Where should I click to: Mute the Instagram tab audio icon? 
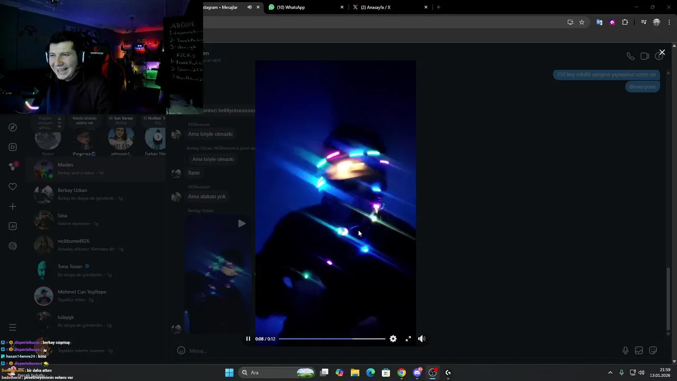click(249, 7)
